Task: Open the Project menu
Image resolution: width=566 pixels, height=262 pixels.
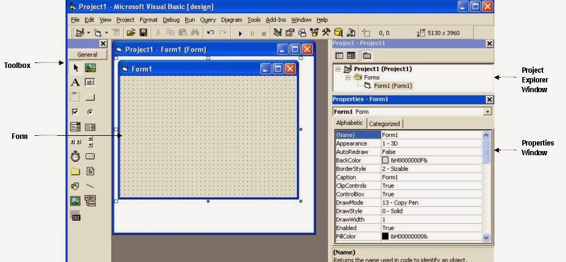Action: pos(125,20)
